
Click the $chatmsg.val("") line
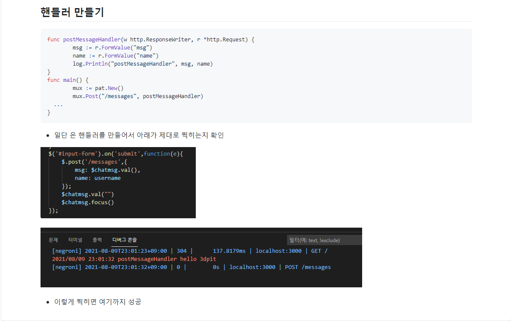point(88,194)
